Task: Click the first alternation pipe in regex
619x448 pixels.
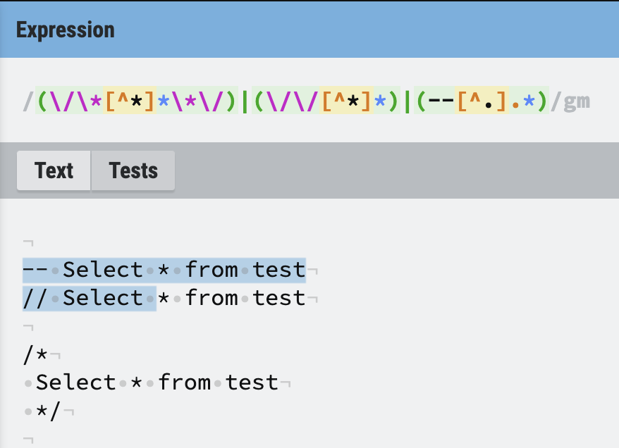Action: click(245, 101)
